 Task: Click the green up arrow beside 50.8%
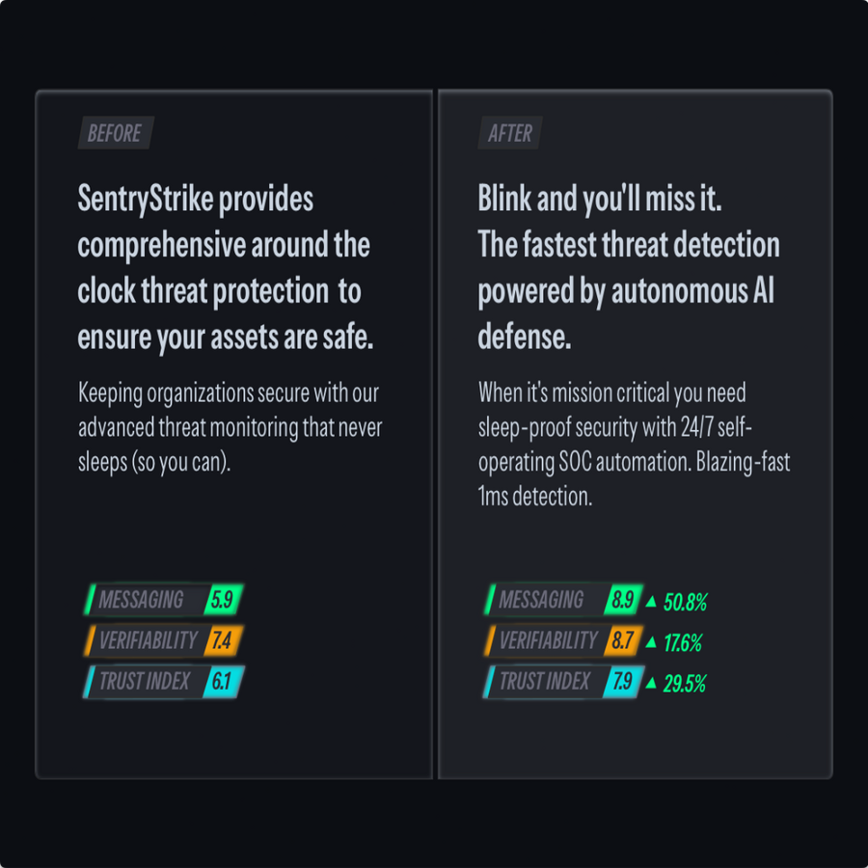651,603
